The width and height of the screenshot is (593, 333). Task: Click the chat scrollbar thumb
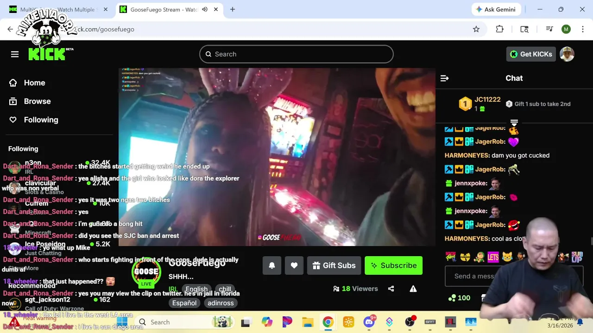coord(592,241)
